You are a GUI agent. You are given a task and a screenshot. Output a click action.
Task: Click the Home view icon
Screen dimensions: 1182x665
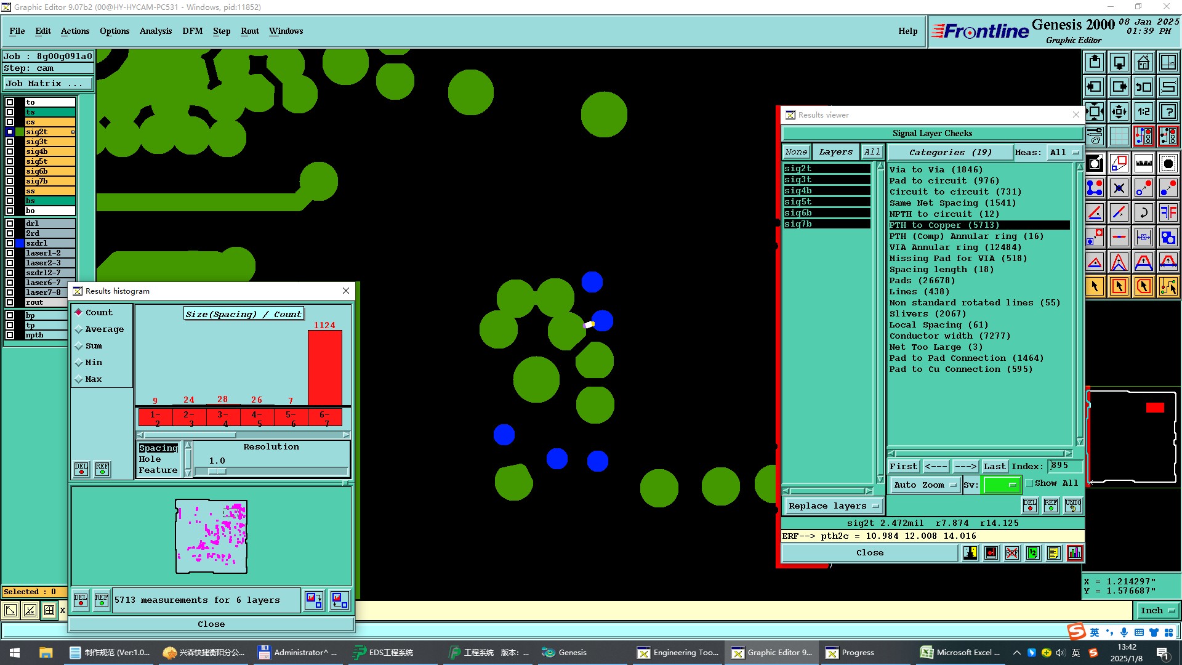coord(1143,62)
